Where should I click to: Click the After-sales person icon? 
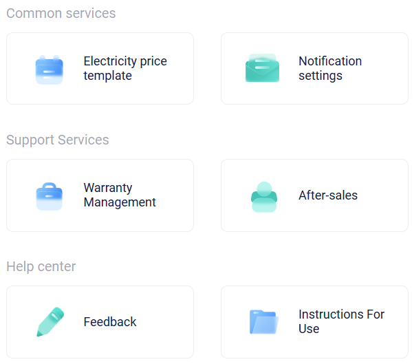264,196
